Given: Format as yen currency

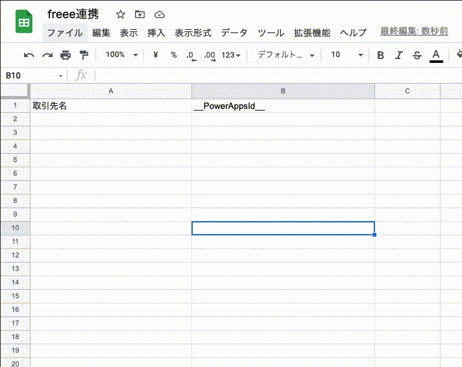Looking at the screenshot, I should [x=156, y=54].
